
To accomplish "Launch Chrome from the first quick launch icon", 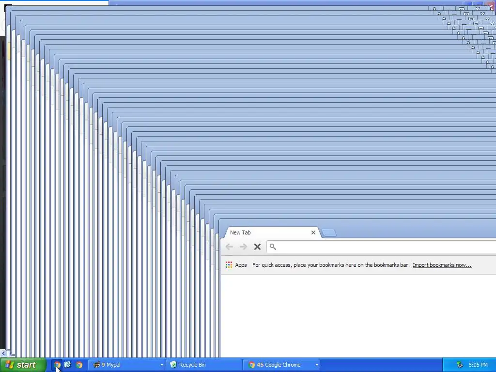I will pyautogui.click(x=57, y=365).
